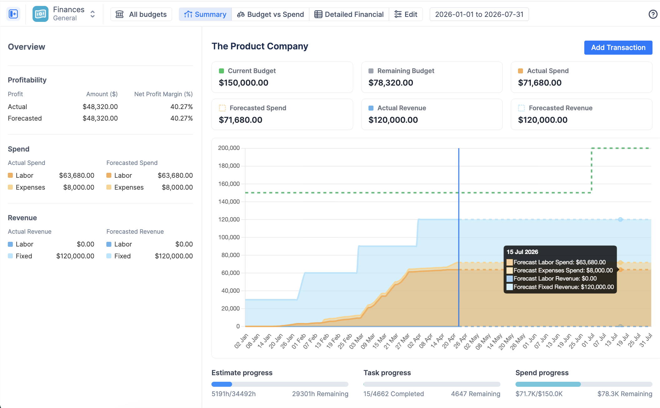Click the bank icon beside All budgets
The height and width of the screenshot is (408, 660).
(x=119, y=14)
